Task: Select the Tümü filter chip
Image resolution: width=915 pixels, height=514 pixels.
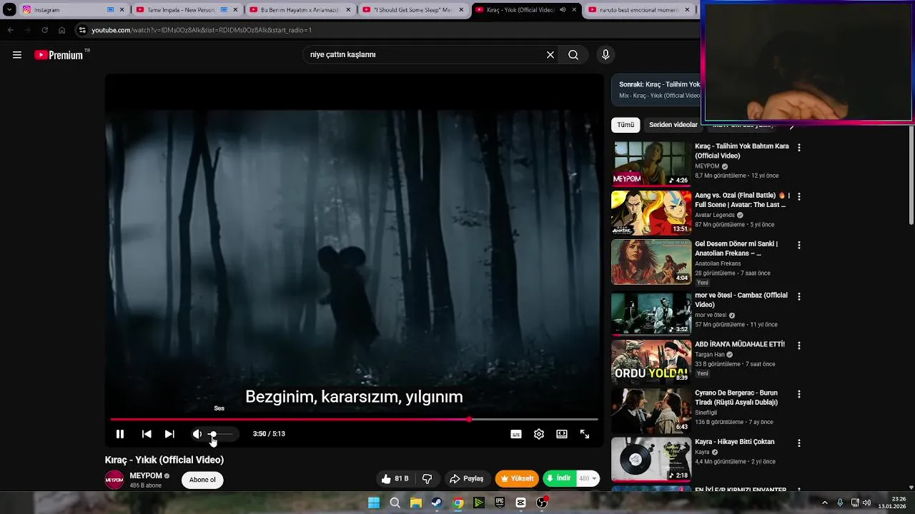Action: coord(625,125)
